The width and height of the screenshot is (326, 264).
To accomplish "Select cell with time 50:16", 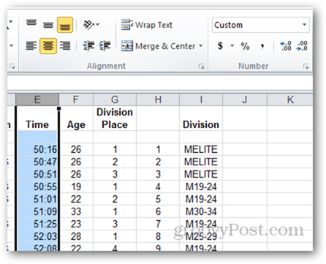I will 37,149.
